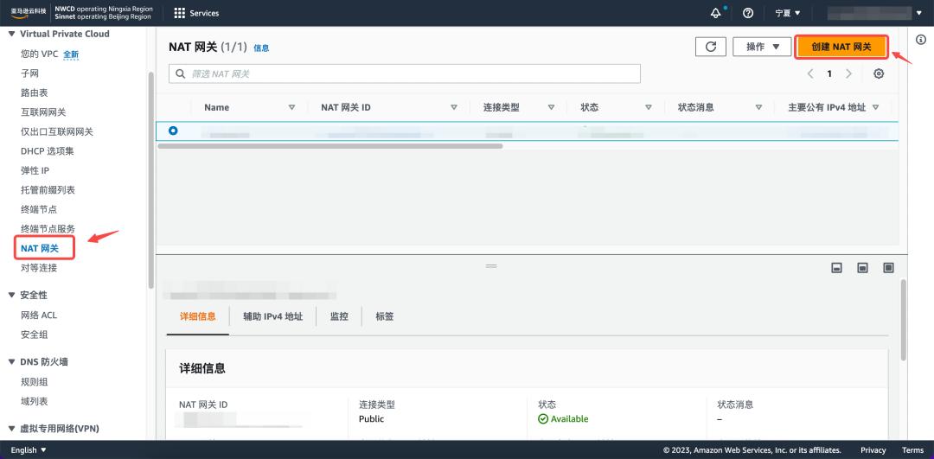
Task: Click the 全新 link beside 您的 VPC
Action: click(x=71, y=54)
